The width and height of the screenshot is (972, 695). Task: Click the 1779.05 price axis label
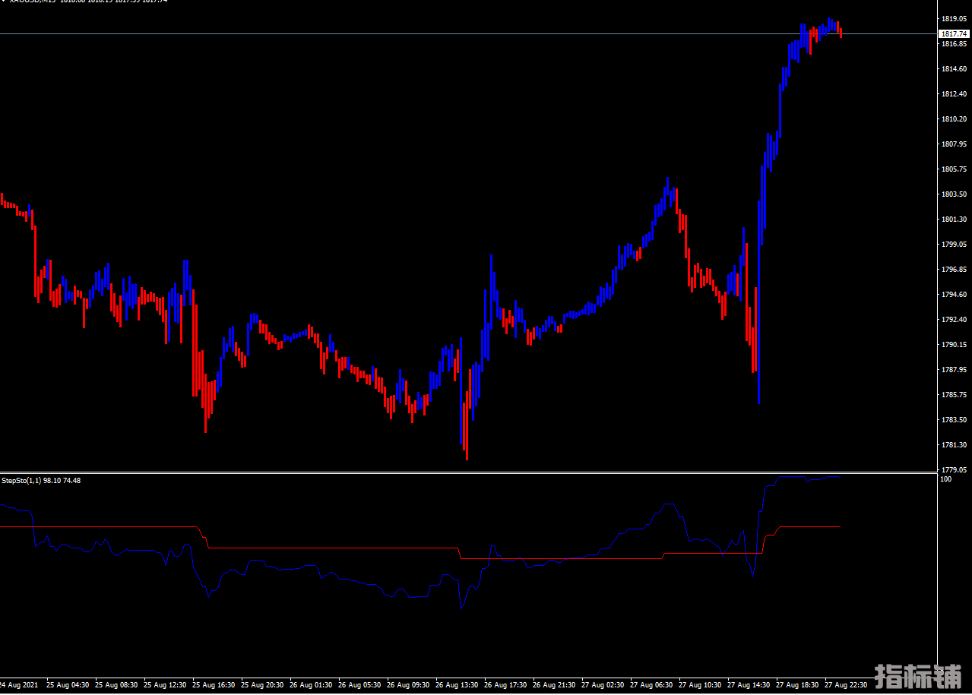click(x=953, y=470)
